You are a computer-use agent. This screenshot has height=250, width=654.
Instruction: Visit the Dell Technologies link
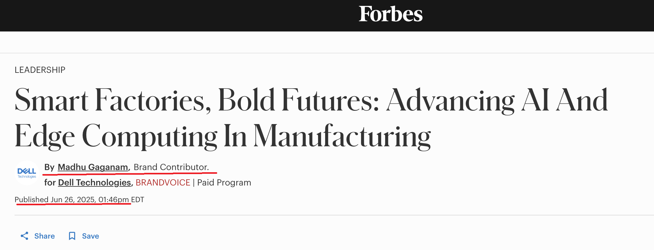[x=94, y=182]
